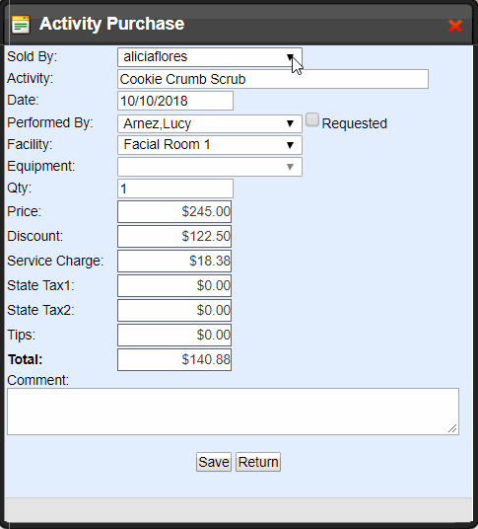Click the Save button
The height and width of the screenshot is (529, 478).
(x=214, y=462)
